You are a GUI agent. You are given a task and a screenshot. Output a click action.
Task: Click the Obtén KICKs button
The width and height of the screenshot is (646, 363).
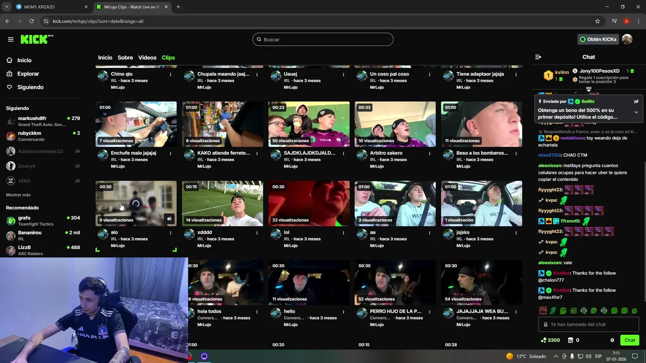(598, 39)
